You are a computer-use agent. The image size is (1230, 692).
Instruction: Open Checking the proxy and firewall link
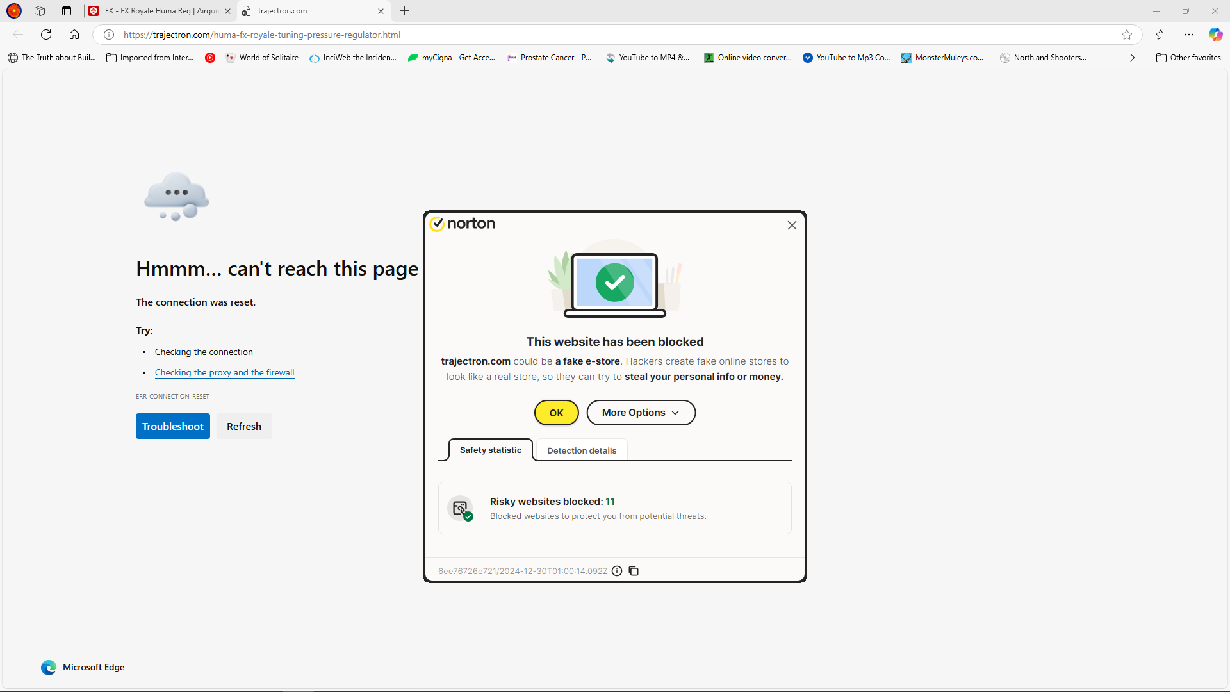click(225, 372)
